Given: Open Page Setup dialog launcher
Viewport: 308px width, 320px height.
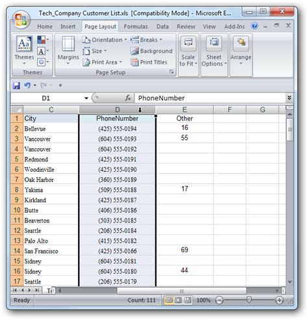Looking at the screenshot, I should (172, 72).
